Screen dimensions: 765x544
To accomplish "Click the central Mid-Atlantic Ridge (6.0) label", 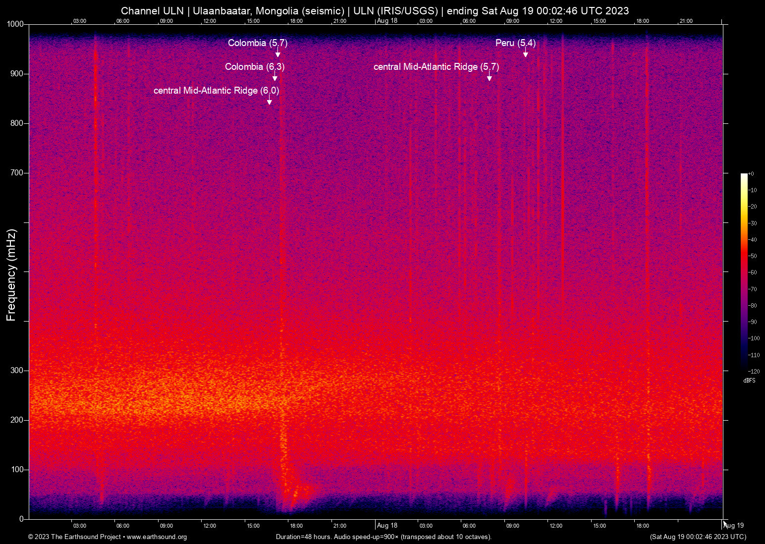I will coord(216,91).
